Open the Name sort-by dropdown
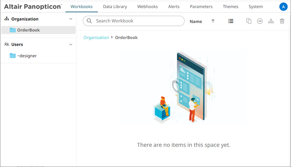Image resolution: width=291 pixels, height=167 pixels. pyautogui.click(x=196, y=22)
